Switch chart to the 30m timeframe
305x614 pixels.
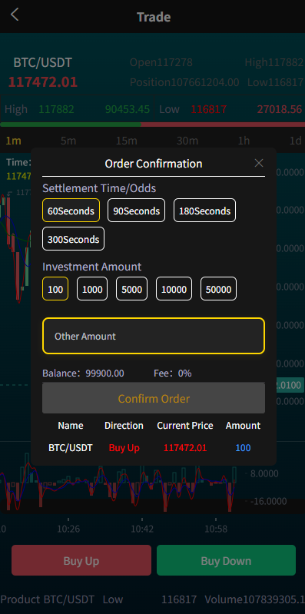(187, 141)
